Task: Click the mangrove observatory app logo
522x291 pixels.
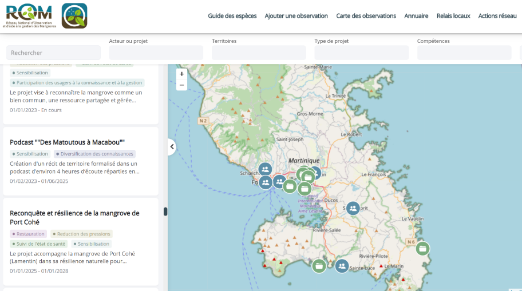Action: (74, 16)
